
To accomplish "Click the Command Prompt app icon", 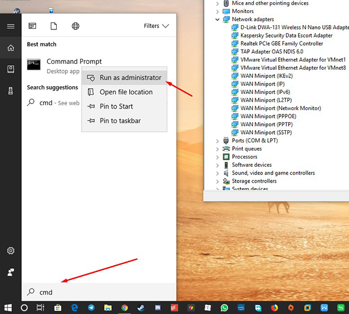I will (33, 65).
